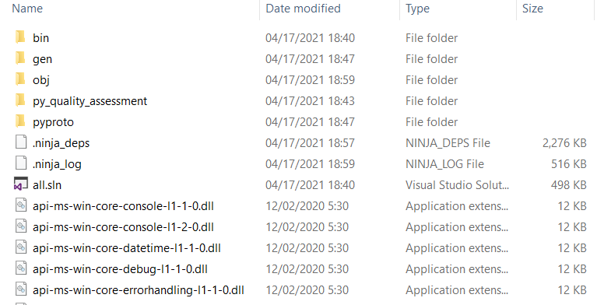Sort by Size column header
Screen dimensions: 597x305
tap(532, 9)
